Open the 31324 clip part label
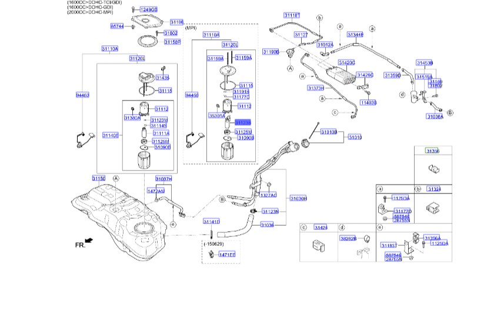This screenshot has width=494, height=321. pyautogui.click(x=434, y=189)
